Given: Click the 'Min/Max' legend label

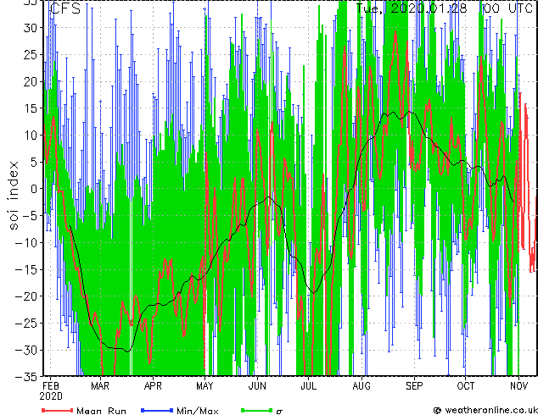Looking at the screenshot, I should tap(197, 411).
